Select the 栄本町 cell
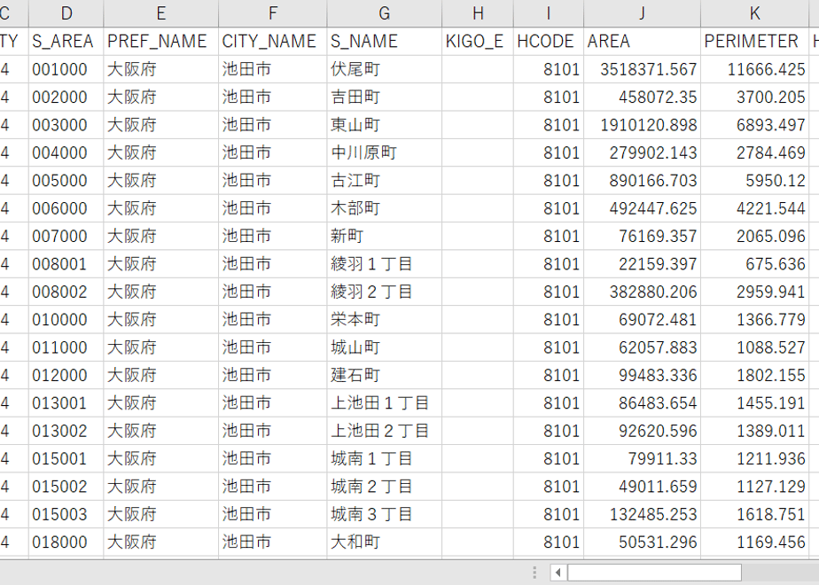819x585 pixels. (385, 320)
